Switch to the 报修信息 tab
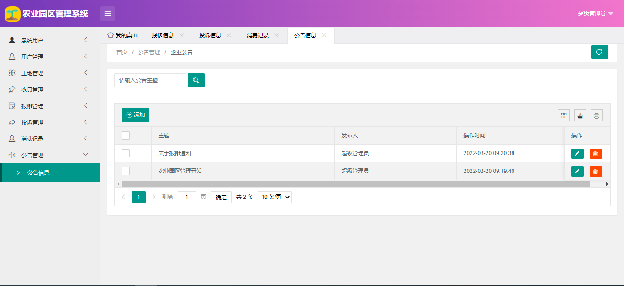Viewport: 624px width, 286px height. [163, 36]
